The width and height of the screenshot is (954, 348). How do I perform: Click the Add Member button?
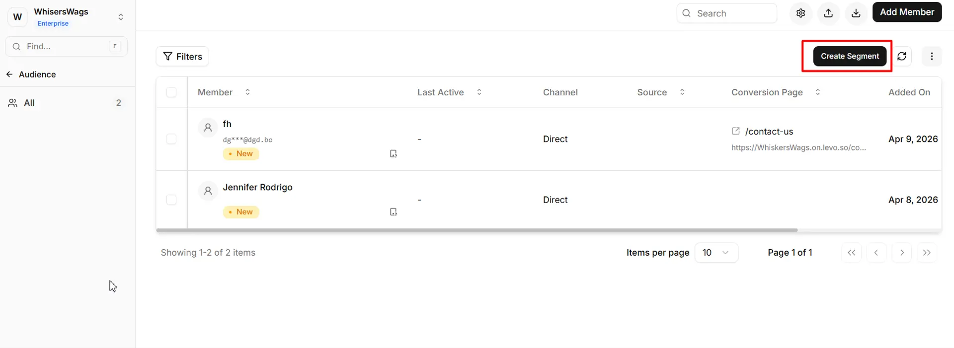click(907, 12)
